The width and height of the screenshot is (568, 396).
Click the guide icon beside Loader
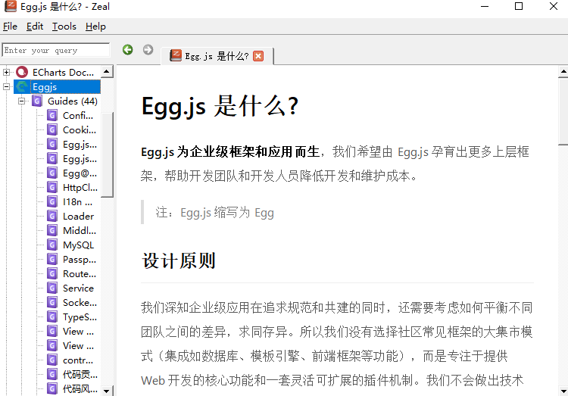click(52, 217)
